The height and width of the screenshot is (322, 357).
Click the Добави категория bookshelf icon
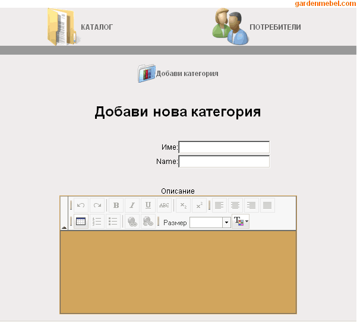(x=147, y=73)
